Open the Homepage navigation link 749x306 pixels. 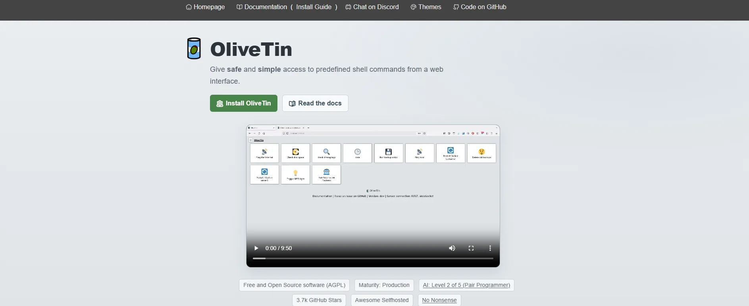[205, 7]
